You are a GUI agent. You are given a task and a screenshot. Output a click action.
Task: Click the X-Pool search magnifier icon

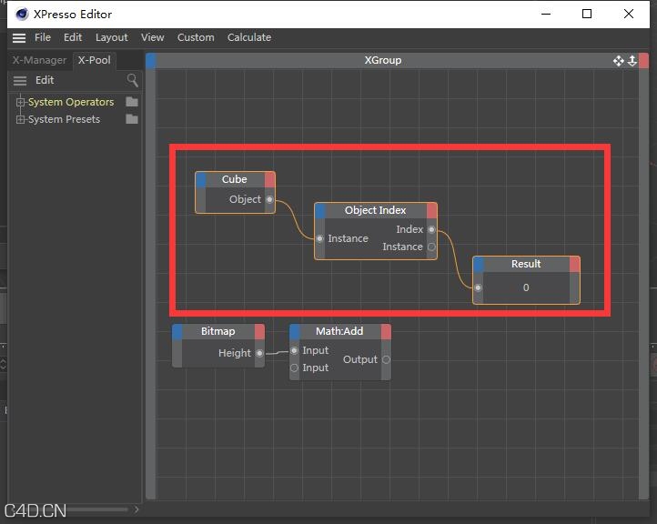point(133,79)
